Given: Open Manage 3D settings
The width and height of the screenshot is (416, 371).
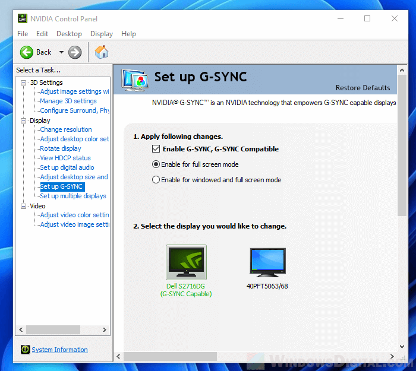Looking at the screenshot, I should point(68,101).
